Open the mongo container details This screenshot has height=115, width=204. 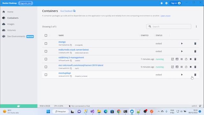pyautogui.click(x=62, y=42)
